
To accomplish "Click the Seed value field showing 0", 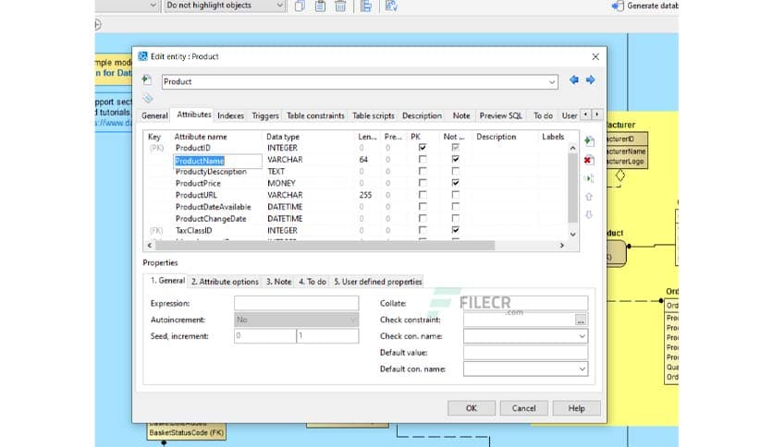I will 264,336.
